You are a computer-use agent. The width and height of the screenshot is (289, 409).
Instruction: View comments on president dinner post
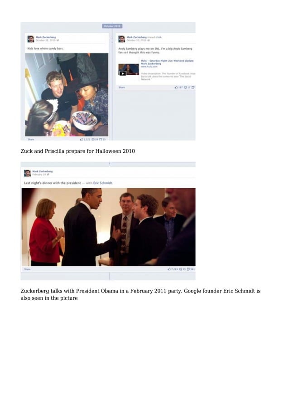point(183,269)
